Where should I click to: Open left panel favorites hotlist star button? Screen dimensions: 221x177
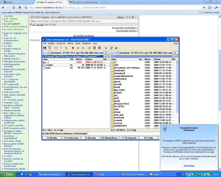coord(105,56)
